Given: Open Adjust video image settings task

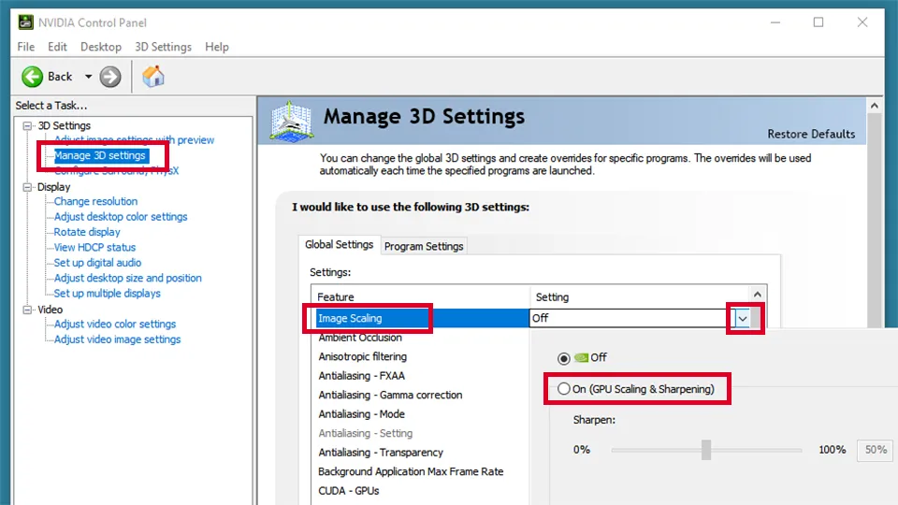Looking at the screenshot, I should (118, 339).
